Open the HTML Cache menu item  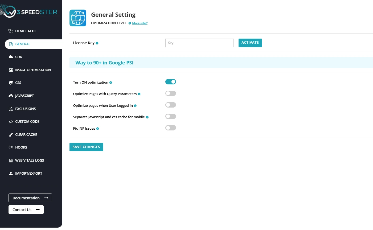tap(26, 31)
